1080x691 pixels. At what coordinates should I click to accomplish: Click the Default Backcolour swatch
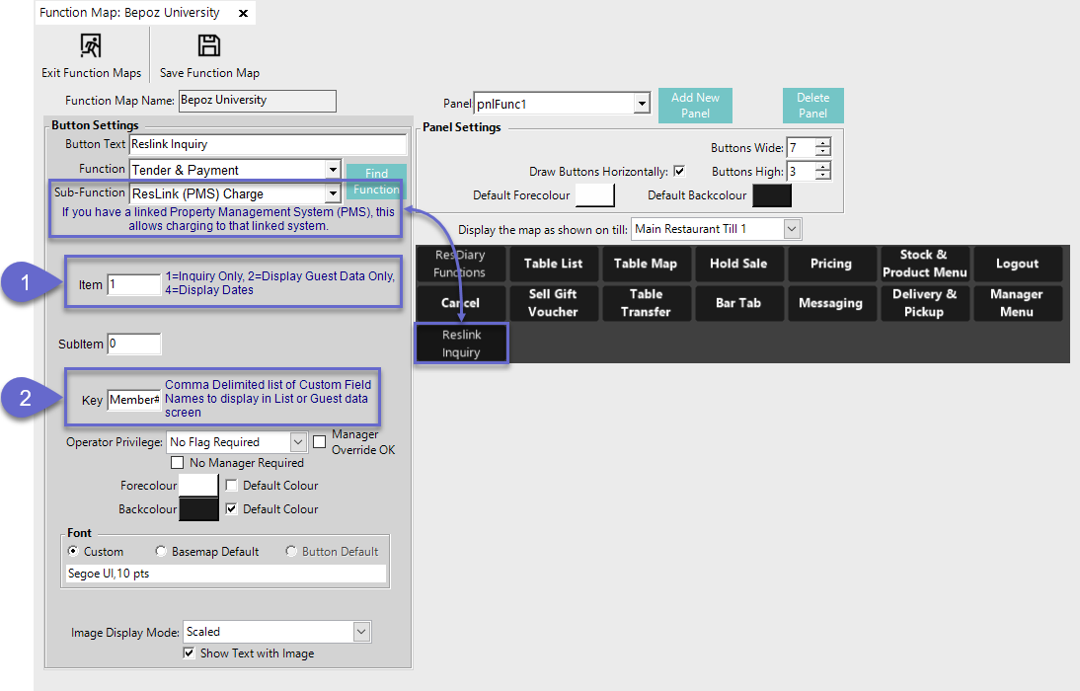tap(771, 195)
